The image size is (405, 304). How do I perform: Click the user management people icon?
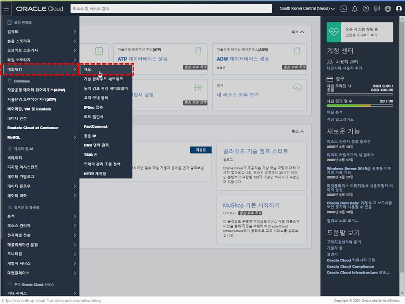tap(330, 62)
